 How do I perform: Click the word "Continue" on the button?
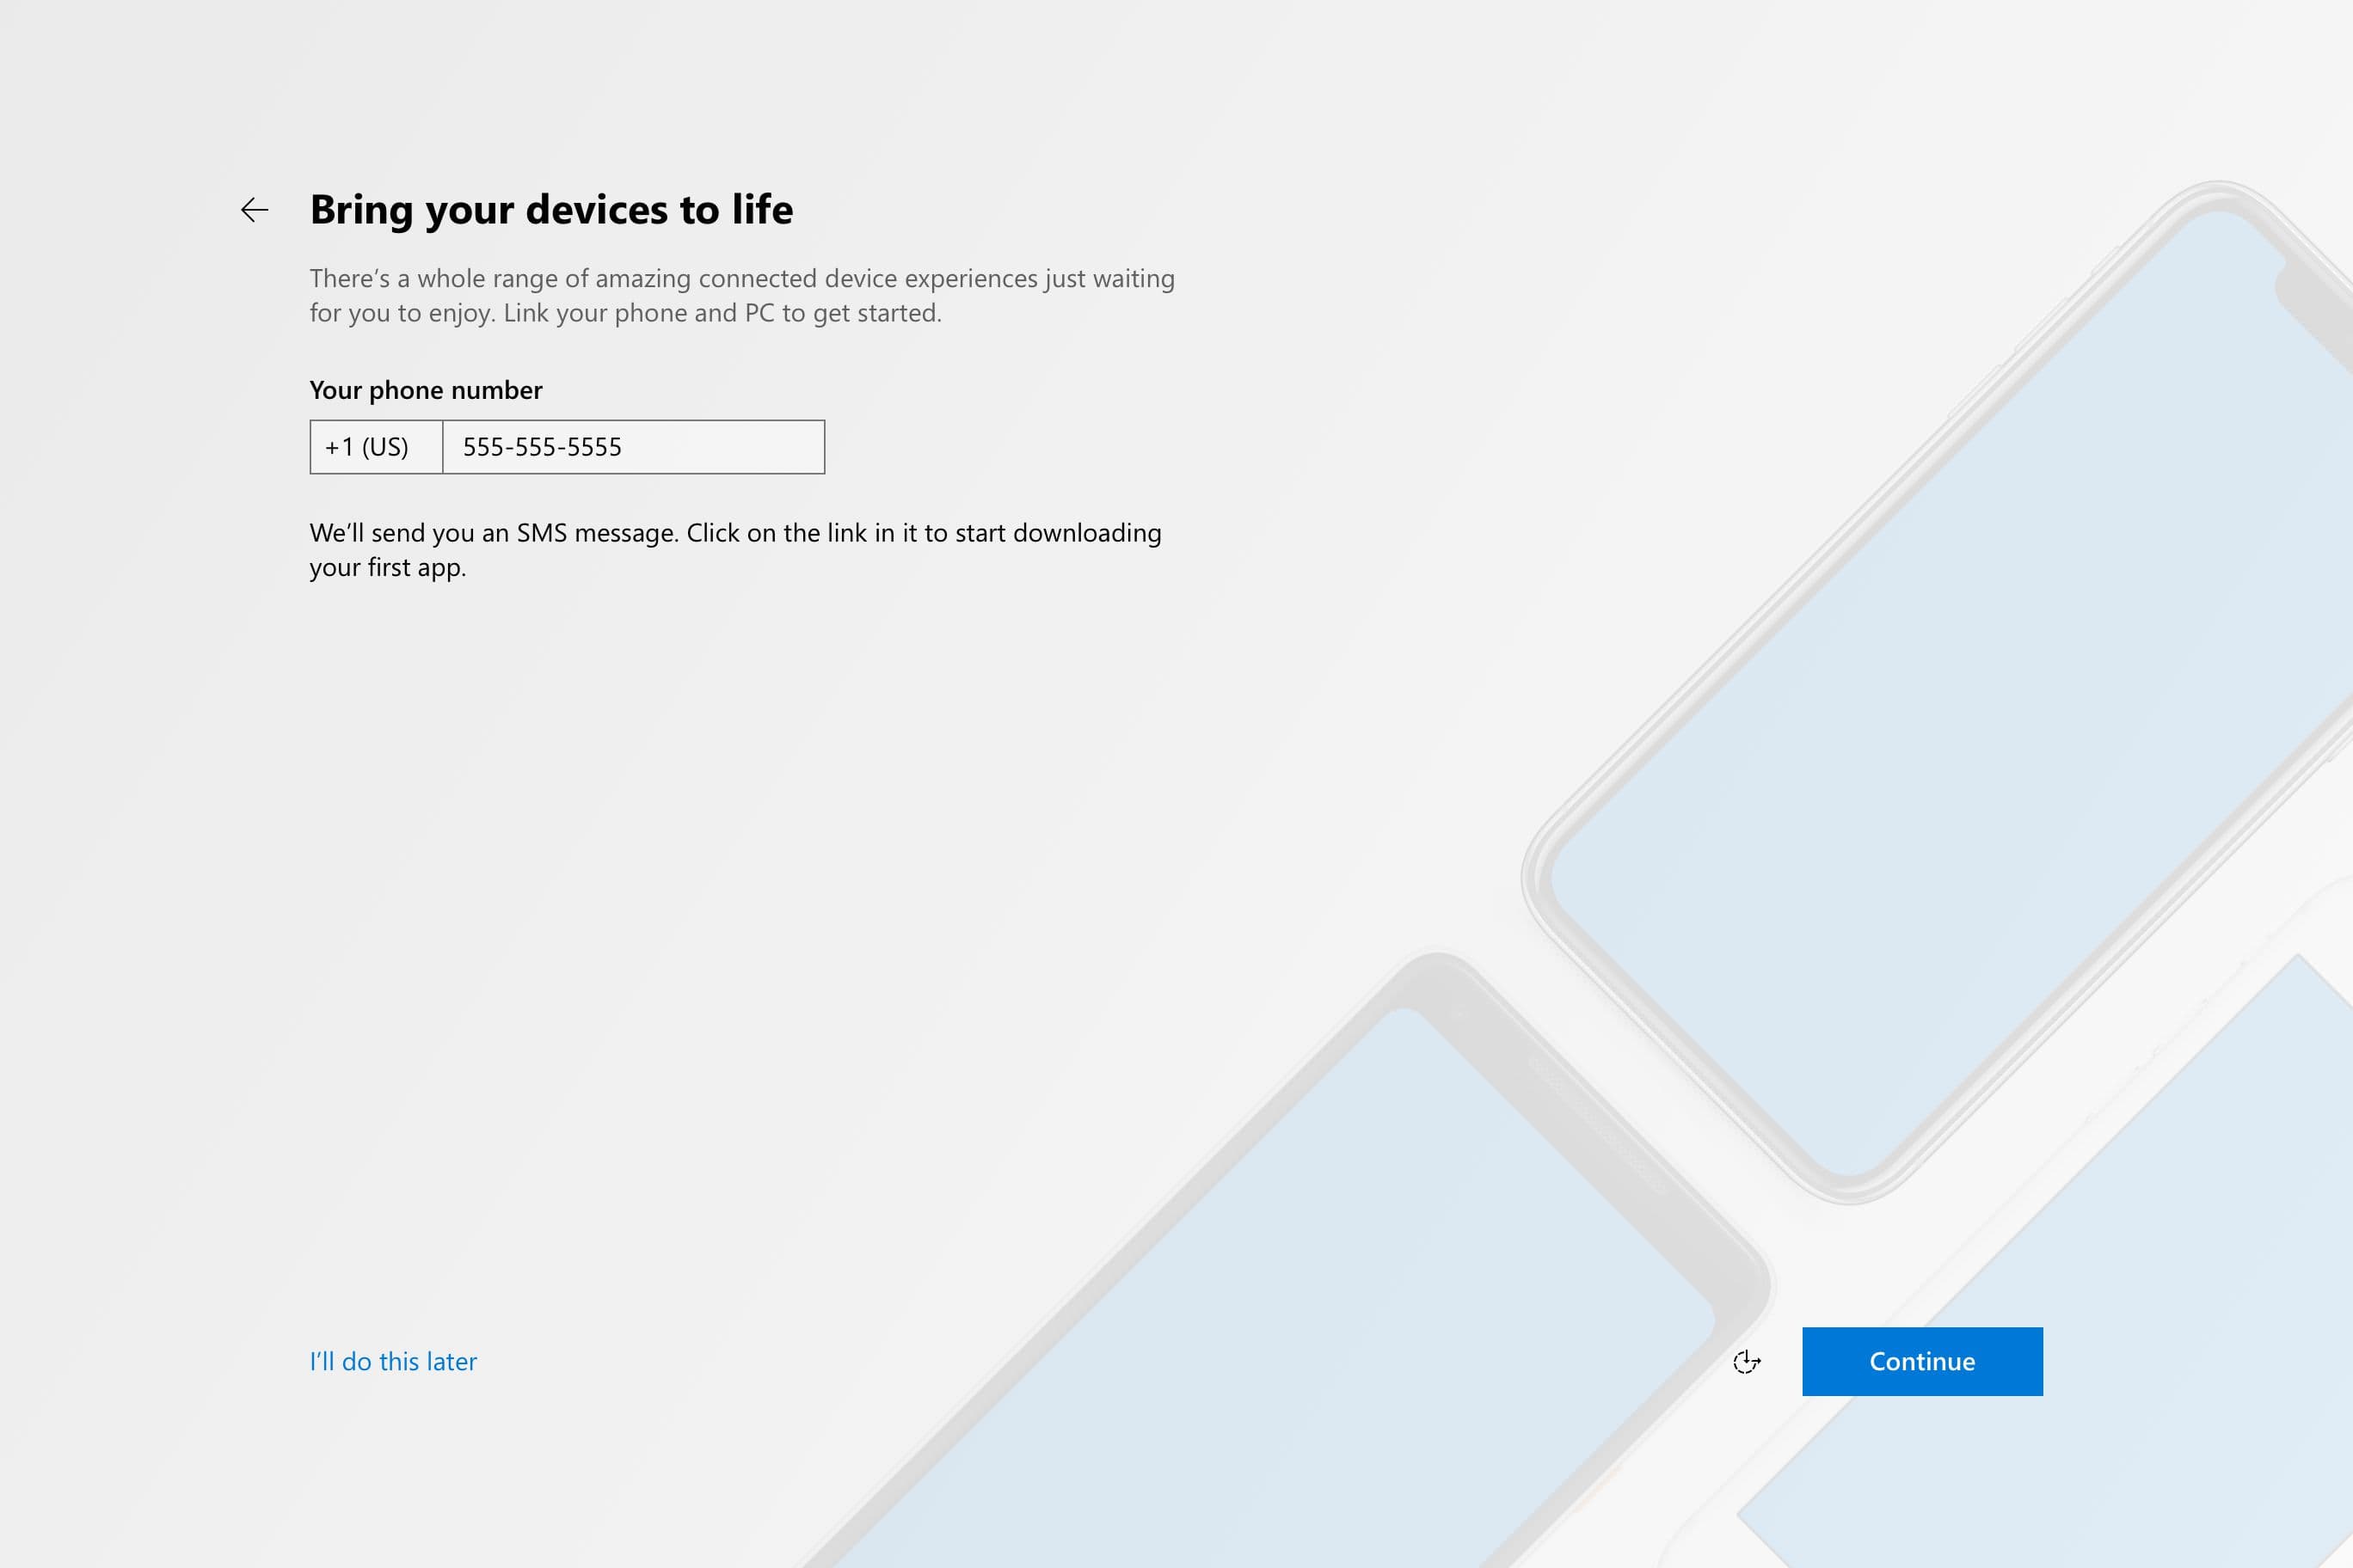(x=1922, y=1362)
